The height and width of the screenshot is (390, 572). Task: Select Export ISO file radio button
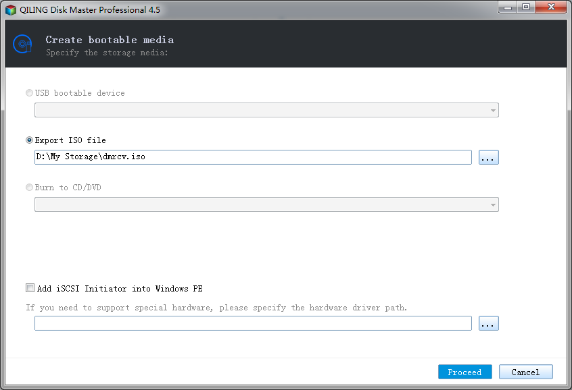pyautogui.click(x=29, y=140)
